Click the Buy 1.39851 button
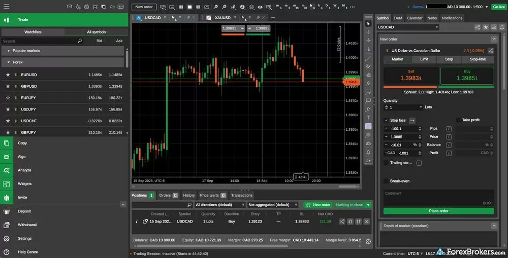This screenshot has width=508, height=258. coord(467,76)
